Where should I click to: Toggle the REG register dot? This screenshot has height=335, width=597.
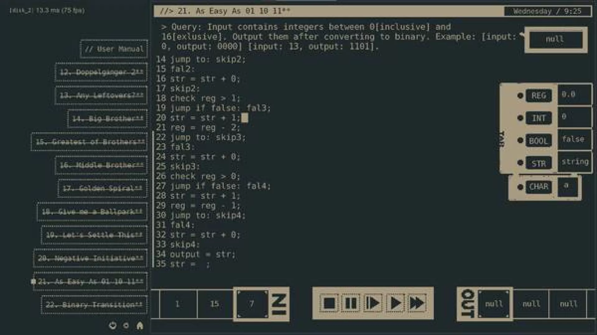(520, 96)
